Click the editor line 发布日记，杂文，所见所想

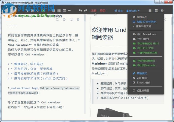click(33, 69)
